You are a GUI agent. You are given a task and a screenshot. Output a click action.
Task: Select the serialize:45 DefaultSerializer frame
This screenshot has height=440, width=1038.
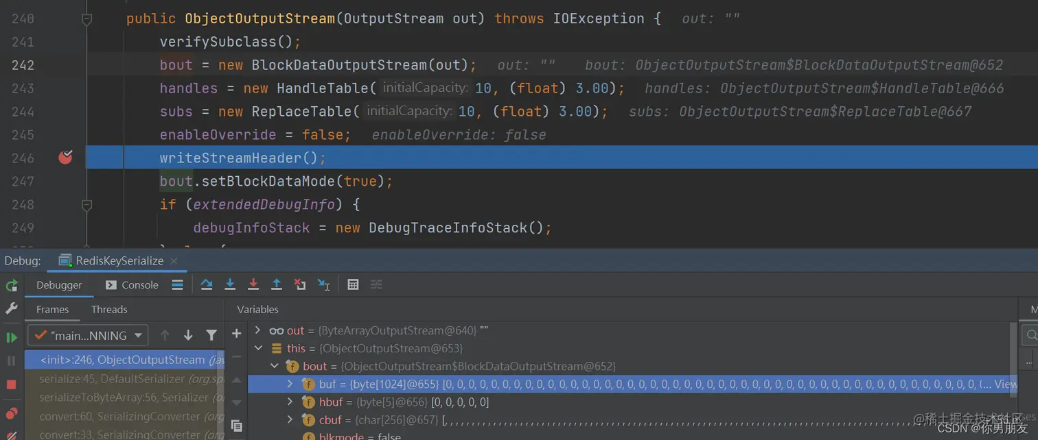point(125,378)
